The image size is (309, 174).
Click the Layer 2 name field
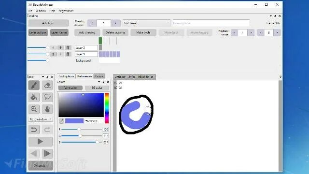(x=86, y=47)
